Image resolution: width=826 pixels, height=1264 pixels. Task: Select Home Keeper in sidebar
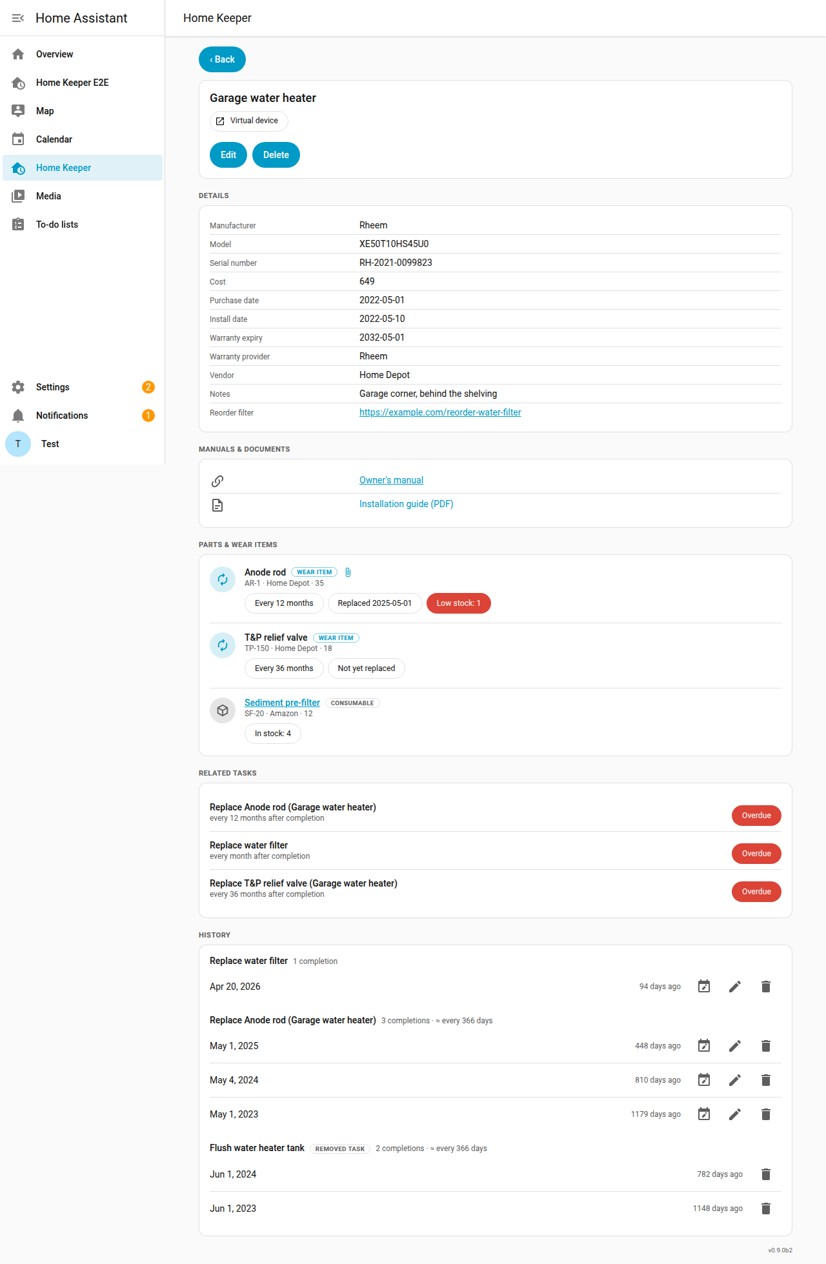coord(83,168)
